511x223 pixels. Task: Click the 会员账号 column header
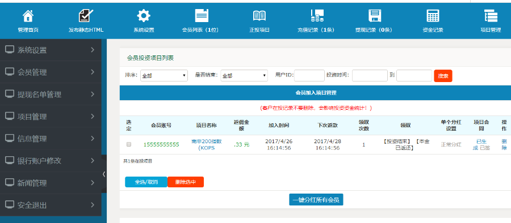click(161, 126)
